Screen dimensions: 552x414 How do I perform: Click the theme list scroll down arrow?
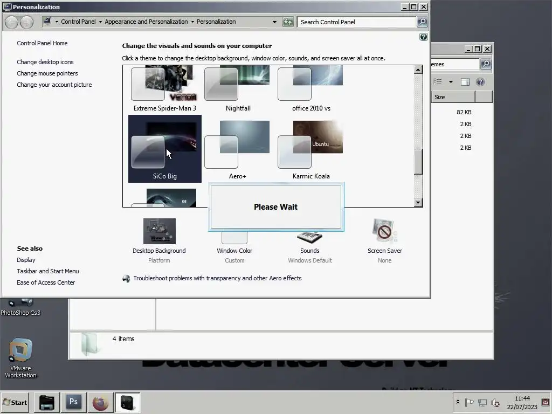point(418,203)
